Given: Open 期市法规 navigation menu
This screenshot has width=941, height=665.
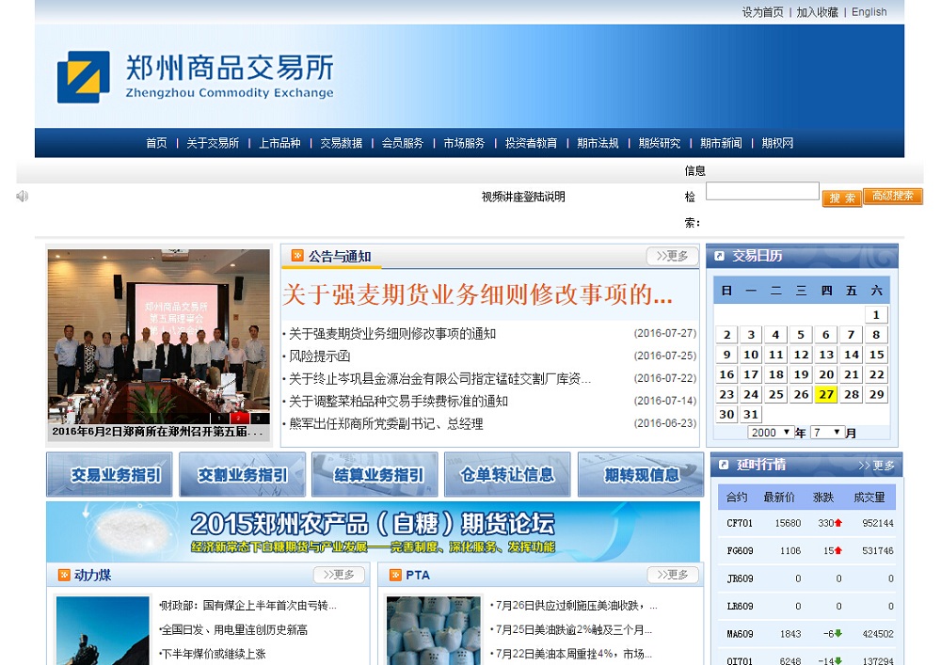Looking at the screenshot, I should [x=598, y=143].
